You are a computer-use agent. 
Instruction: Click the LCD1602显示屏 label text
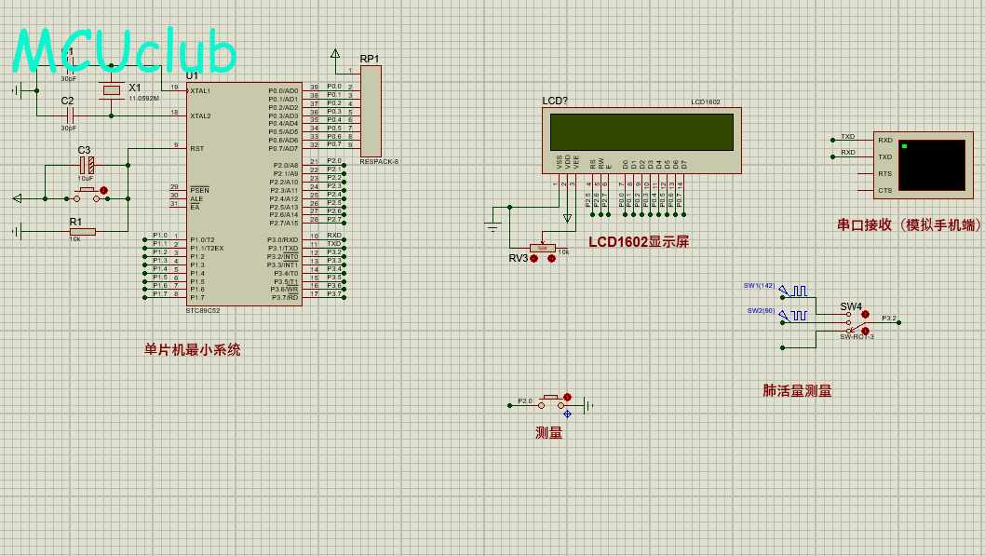[x=638, y=241]
